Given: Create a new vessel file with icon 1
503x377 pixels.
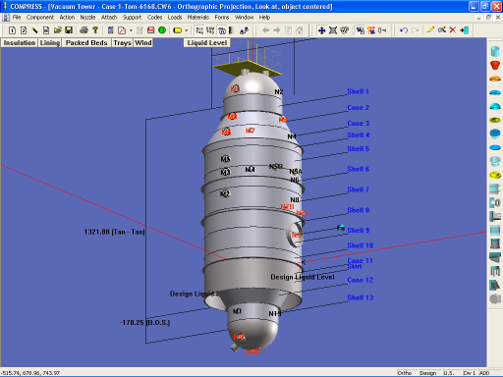Looking at the screenshot, I should (12, 30).
